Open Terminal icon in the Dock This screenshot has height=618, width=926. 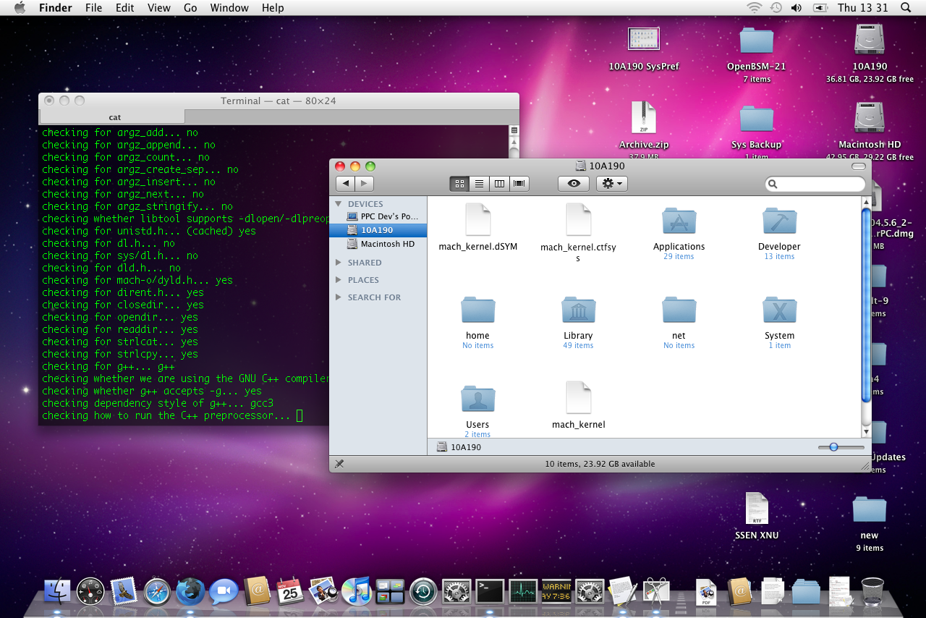[x=490, y=591]
